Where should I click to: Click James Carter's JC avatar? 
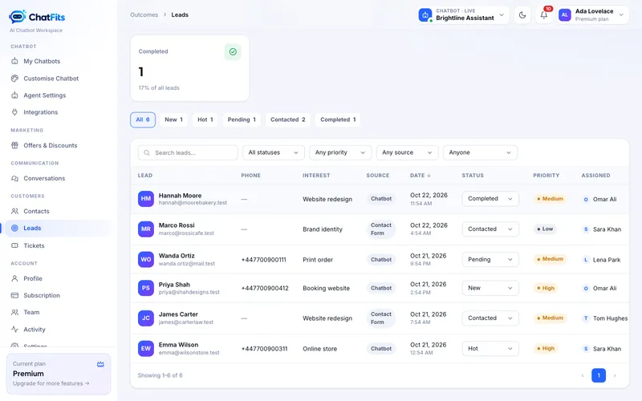click(146, 318)
